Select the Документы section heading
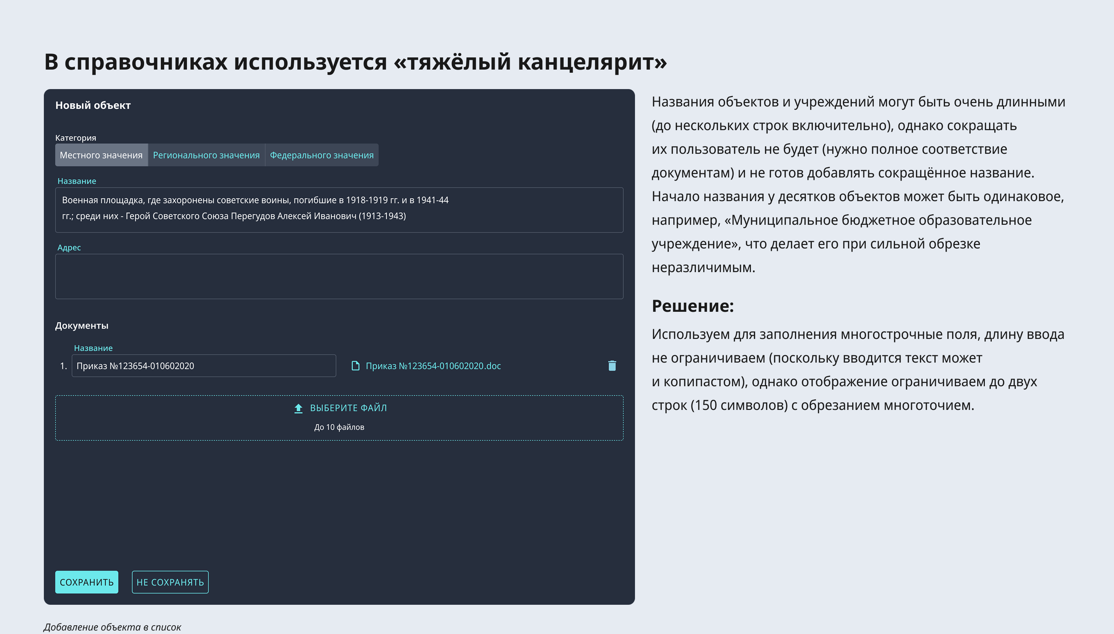1114x634 pixels. [x=81, y=325]
